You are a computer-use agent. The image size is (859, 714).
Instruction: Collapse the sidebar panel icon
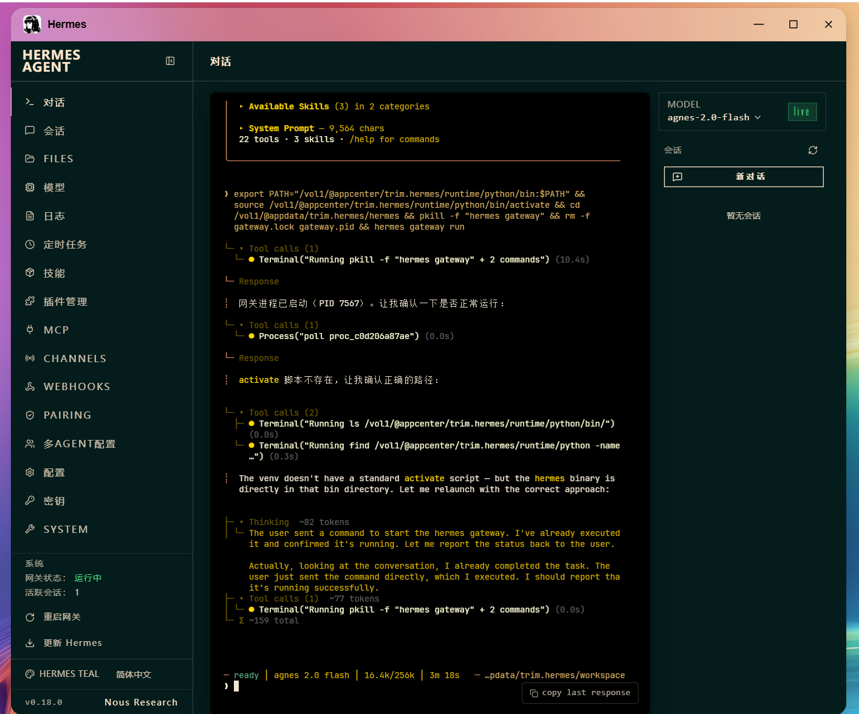coord(170,61)
